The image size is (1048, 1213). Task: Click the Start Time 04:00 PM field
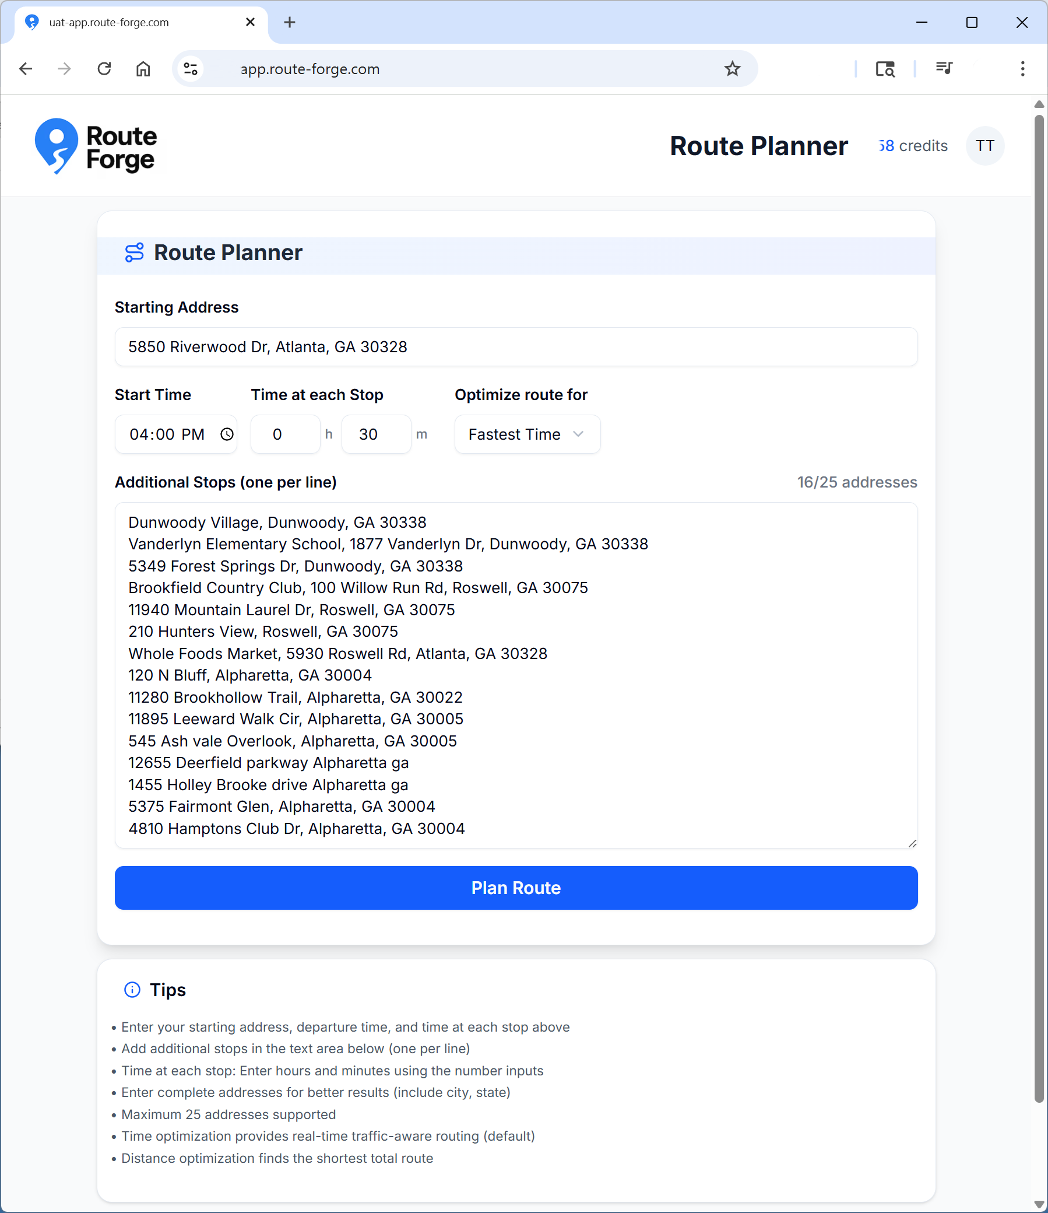(x=176, y=434)
